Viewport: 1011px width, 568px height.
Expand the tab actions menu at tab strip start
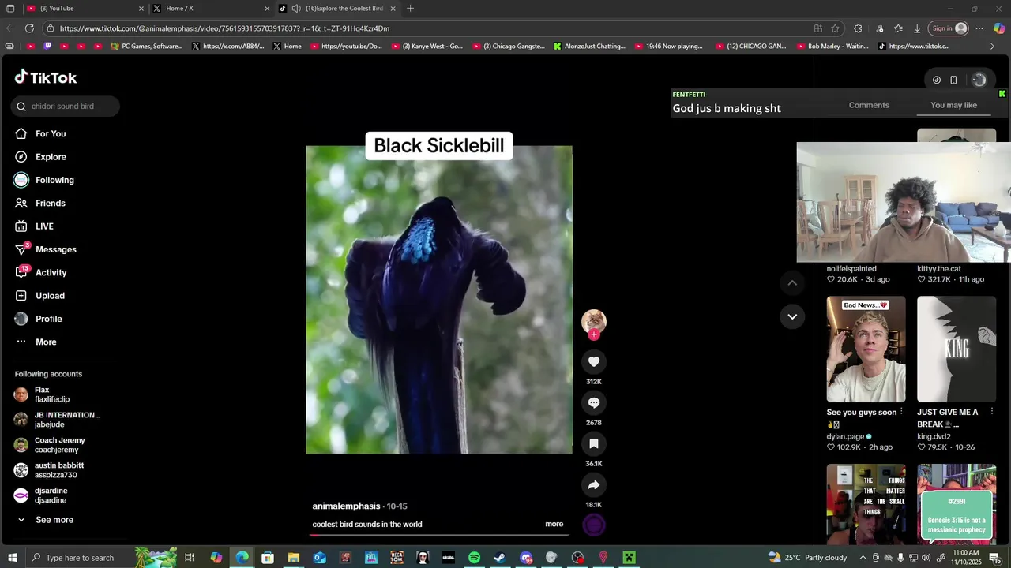click(9, 9)
